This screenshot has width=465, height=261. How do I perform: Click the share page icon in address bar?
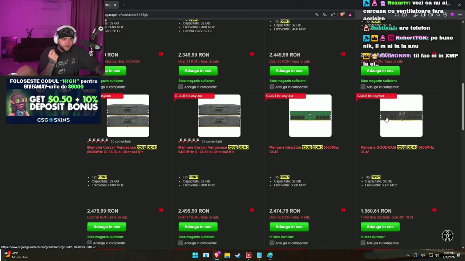click(x=333, y=14)
